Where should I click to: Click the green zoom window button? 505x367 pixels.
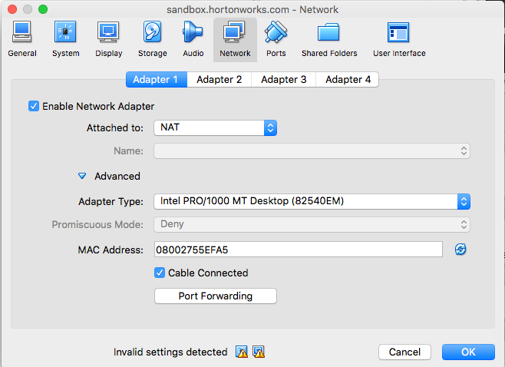click(43, 9)
